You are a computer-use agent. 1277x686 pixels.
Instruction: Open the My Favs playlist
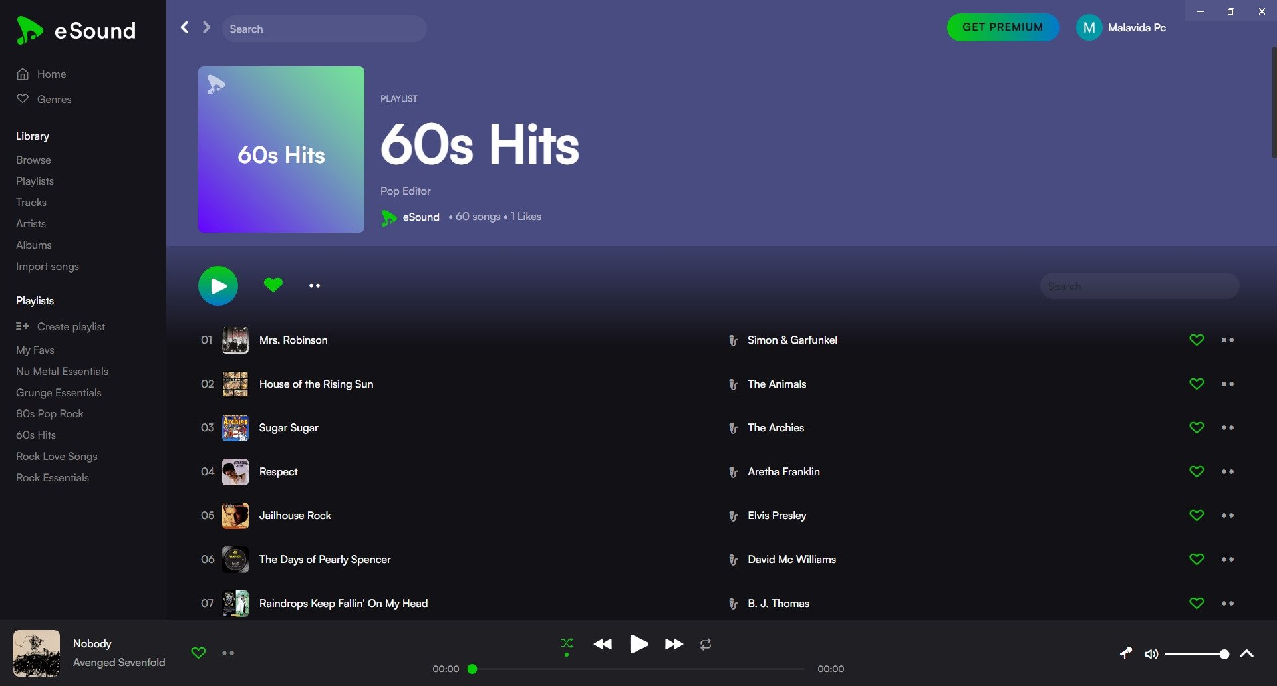point(35,350)
